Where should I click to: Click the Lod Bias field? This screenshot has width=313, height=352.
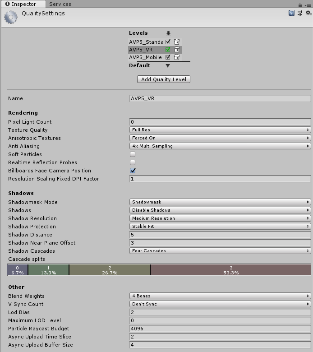(220, 312)
